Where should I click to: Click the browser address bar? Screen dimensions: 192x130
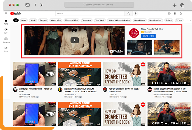(99, 5)
